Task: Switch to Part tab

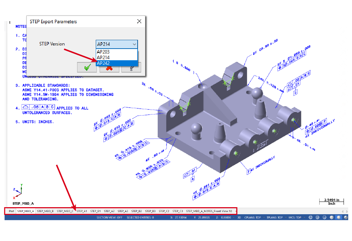Action: [12, 211]
